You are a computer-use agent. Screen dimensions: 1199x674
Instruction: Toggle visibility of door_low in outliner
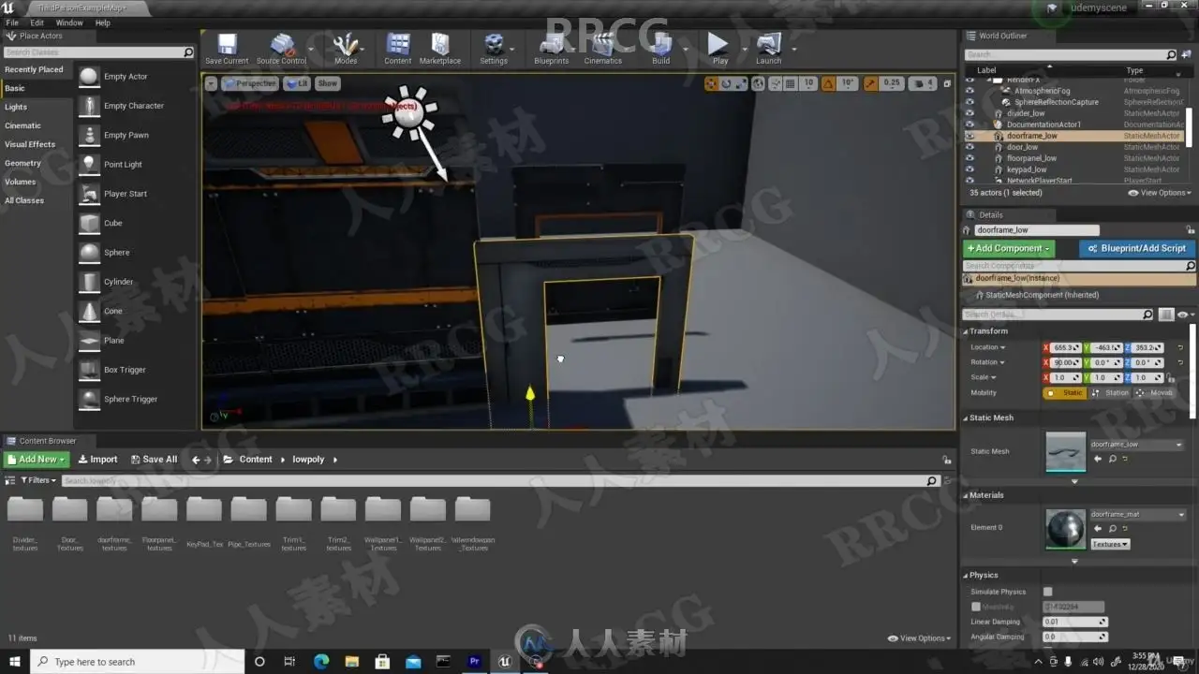(970, 147)
